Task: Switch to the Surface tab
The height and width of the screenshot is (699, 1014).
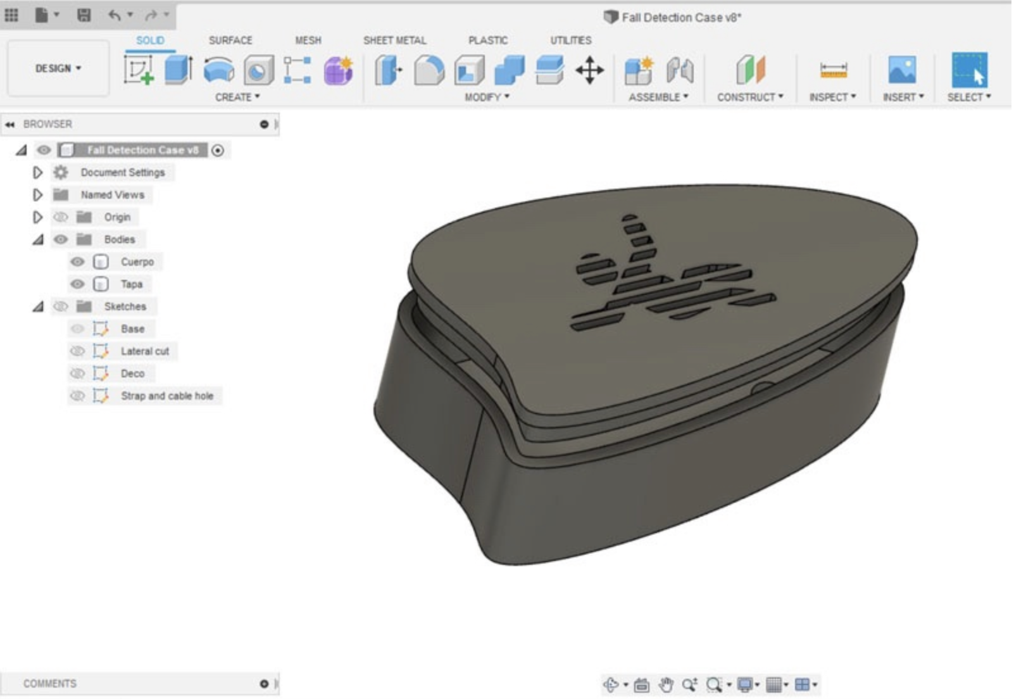Action: 230,41
